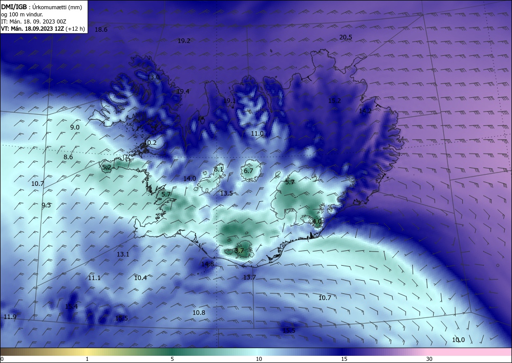512x363 pixels.
Task: Select the 11.9 value on the map
Action: point(10,317)
